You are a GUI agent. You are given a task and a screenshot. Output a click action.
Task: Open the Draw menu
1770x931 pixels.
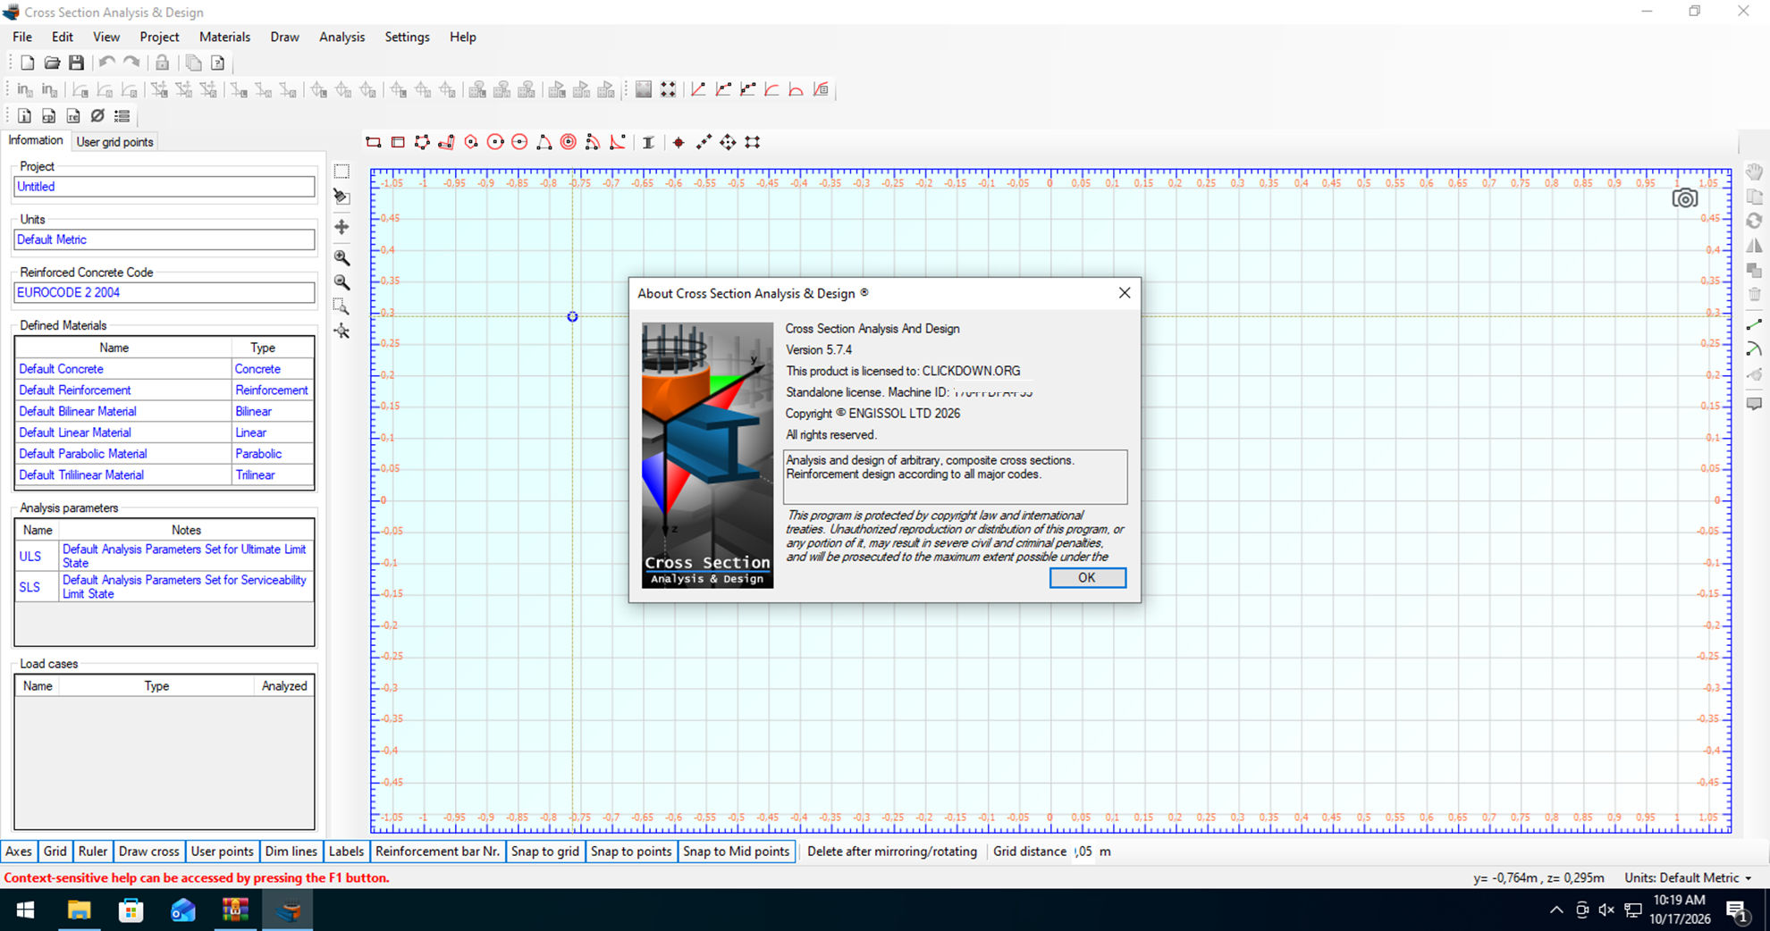[284, 37]
